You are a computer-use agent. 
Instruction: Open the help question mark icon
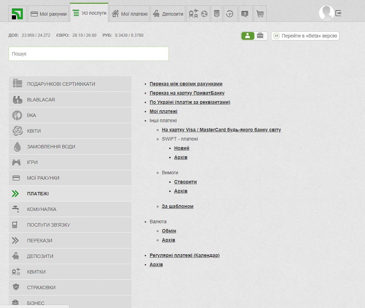(244, 14)
